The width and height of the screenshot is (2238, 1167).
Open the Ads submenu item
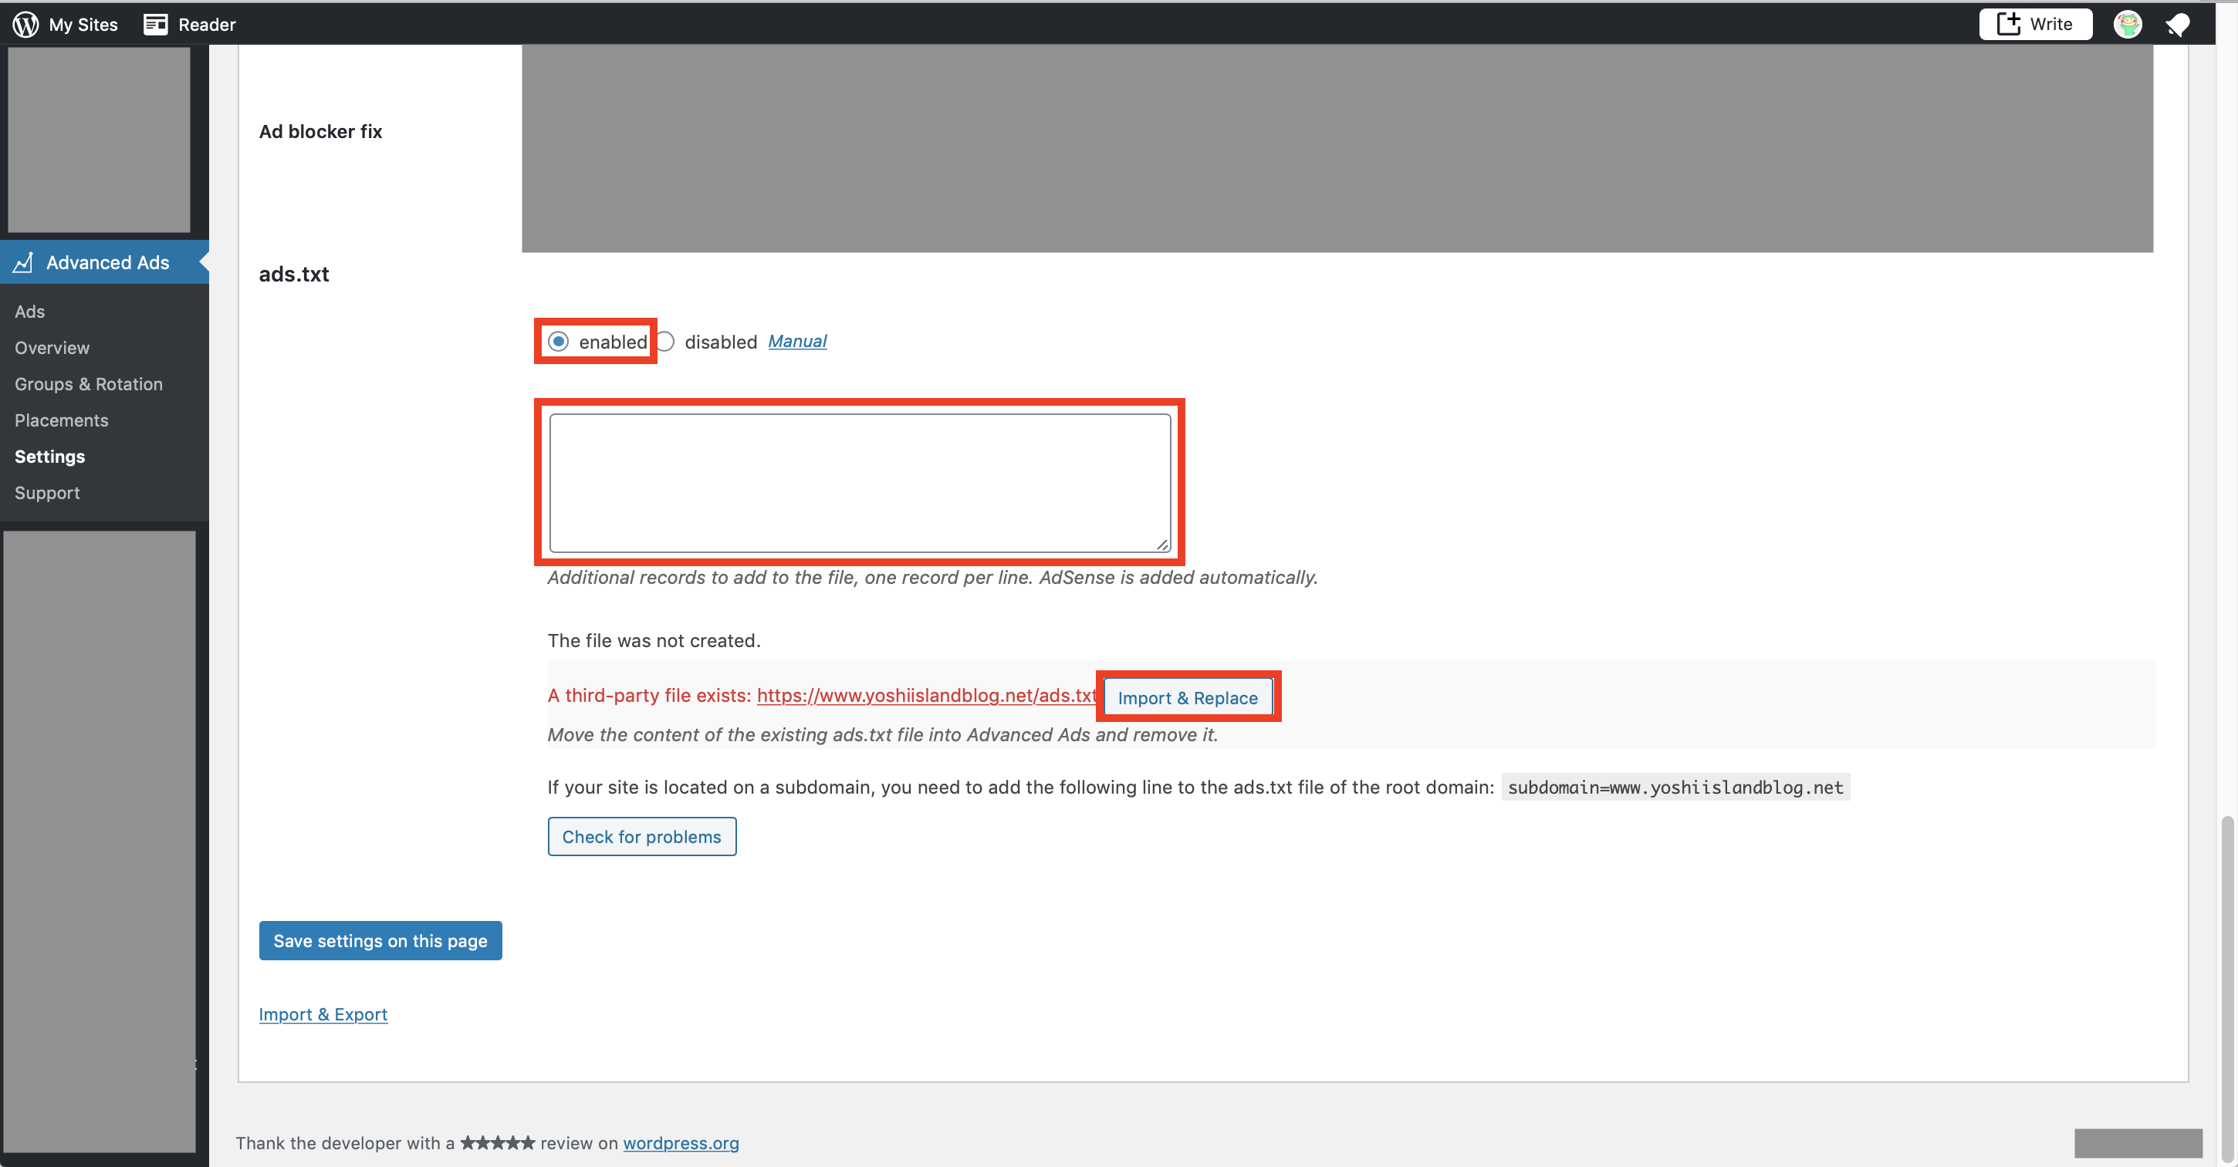[29, 312]
